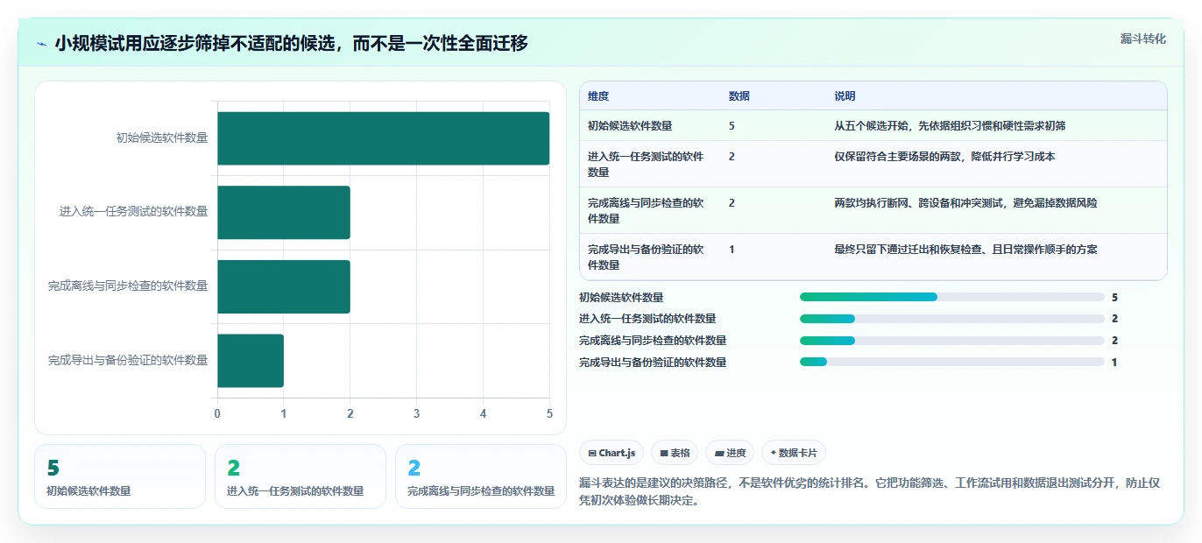Click the 表格 tag chip

click(675, 453)
